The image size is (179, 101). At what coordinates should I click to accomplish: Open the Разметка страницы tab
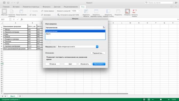tap(31, 7)
